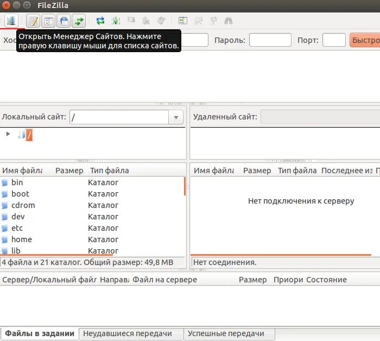Screen dimensions: 380x341
Task: Select the bin folder row
Action: pos(92,182)
